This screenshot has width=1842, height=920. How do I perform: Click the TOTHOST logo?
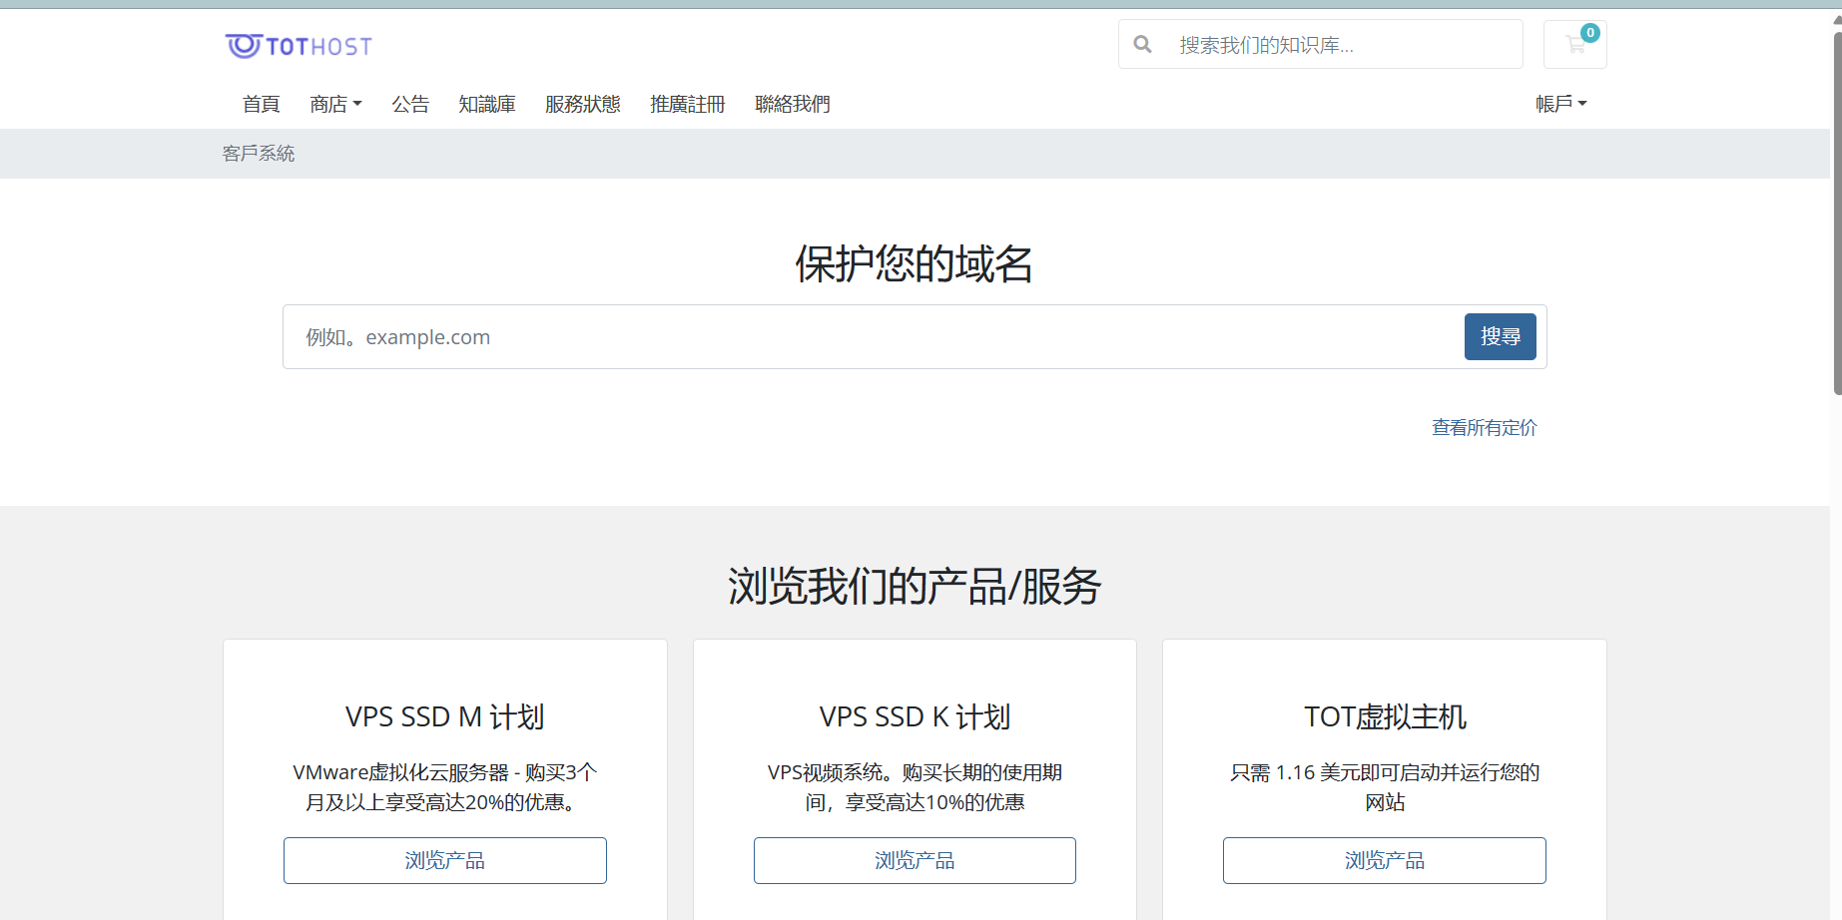(x=299, y=46)
